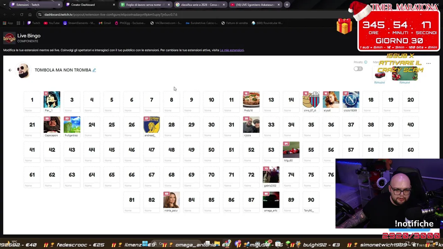Remove the Christmas background image via Rimuovi
443x249 pixels.
click(x=405, y=82)
